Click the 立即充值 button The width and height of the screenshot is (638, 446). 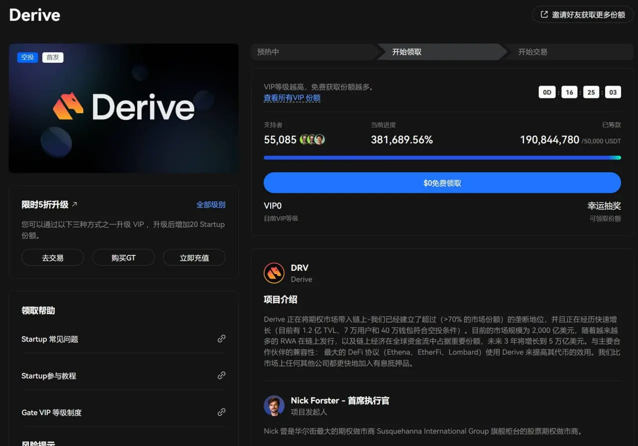click(194, 257)
